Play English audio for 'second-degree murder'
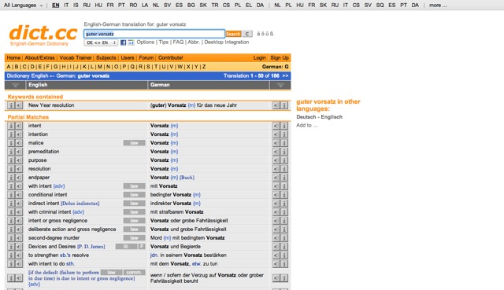This screenshot has height=290, width=504. (19, 238)
